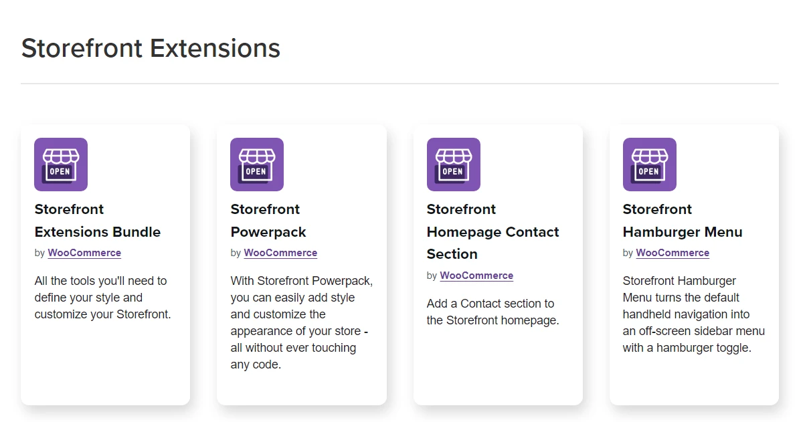Click the Storefront Extensions page heading
Screen dimensions: 805x422
point(151,48)
